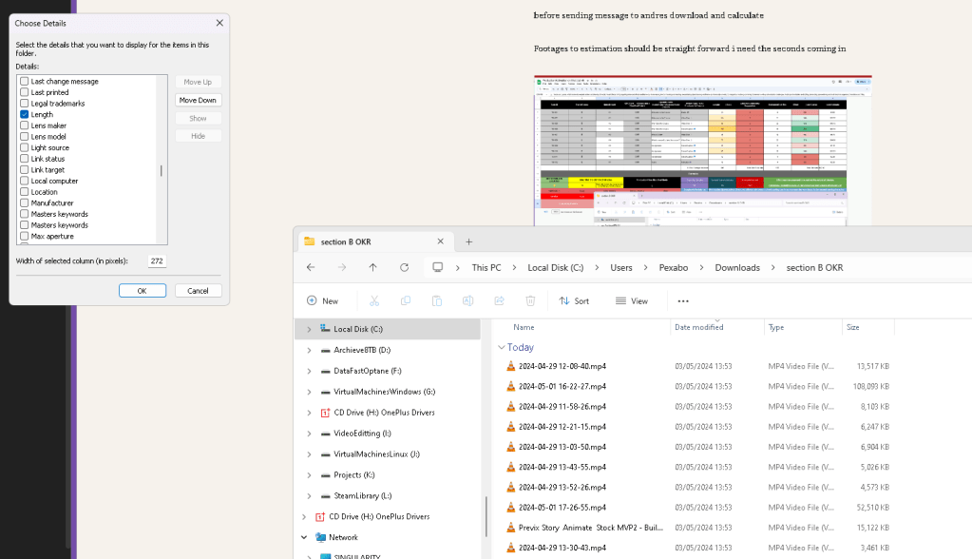
Task: Click the New button in Explorer toolbar
Action: point(322,301)
